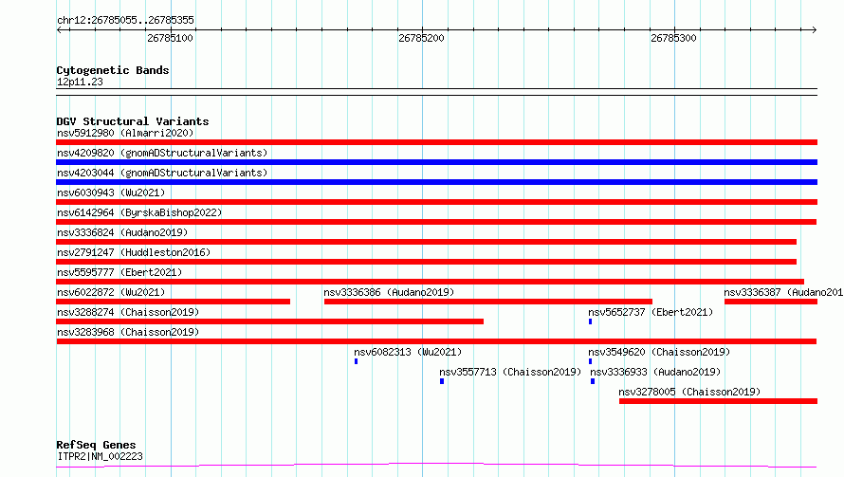This screenshot has height=477, width=844.
Task: Select Cytogenetic Bands track title
Action: 113,70
